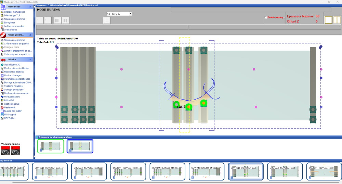Click the Montrer Usinages icon
The width and height of the screenshot is (342, 184).
point(2,76)
